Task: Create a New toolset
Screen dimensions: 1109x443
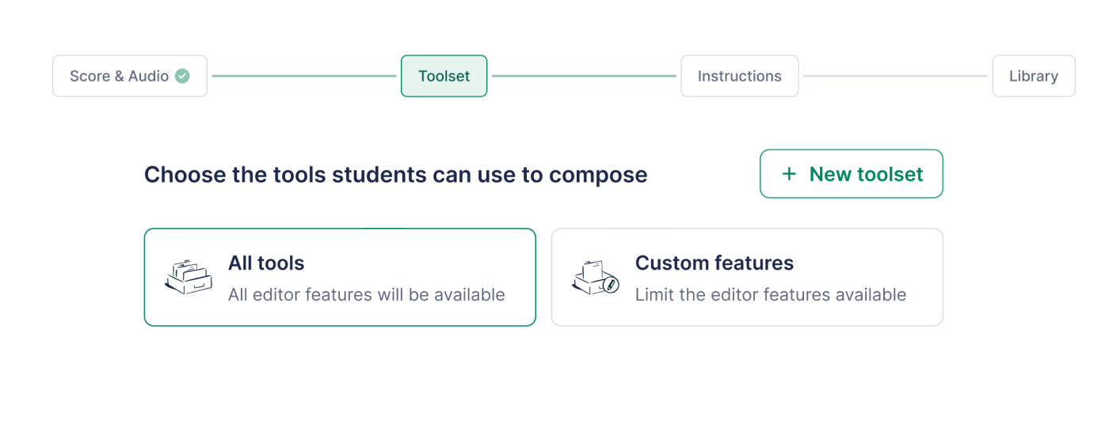Action: 852,174
